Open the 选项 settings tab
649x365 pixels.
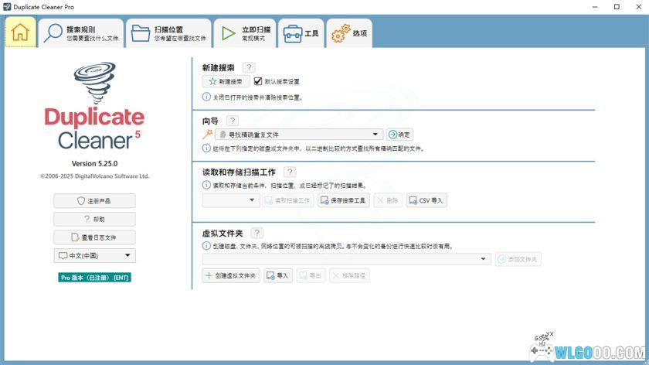pyautogui.click(x=349, y=33)
